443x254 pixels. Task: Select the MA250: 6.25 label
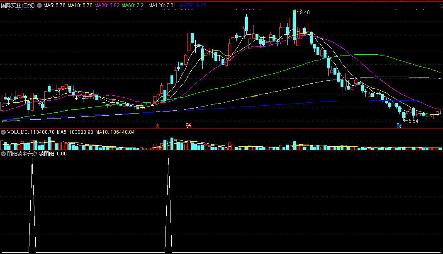click(x=192, y=5)
